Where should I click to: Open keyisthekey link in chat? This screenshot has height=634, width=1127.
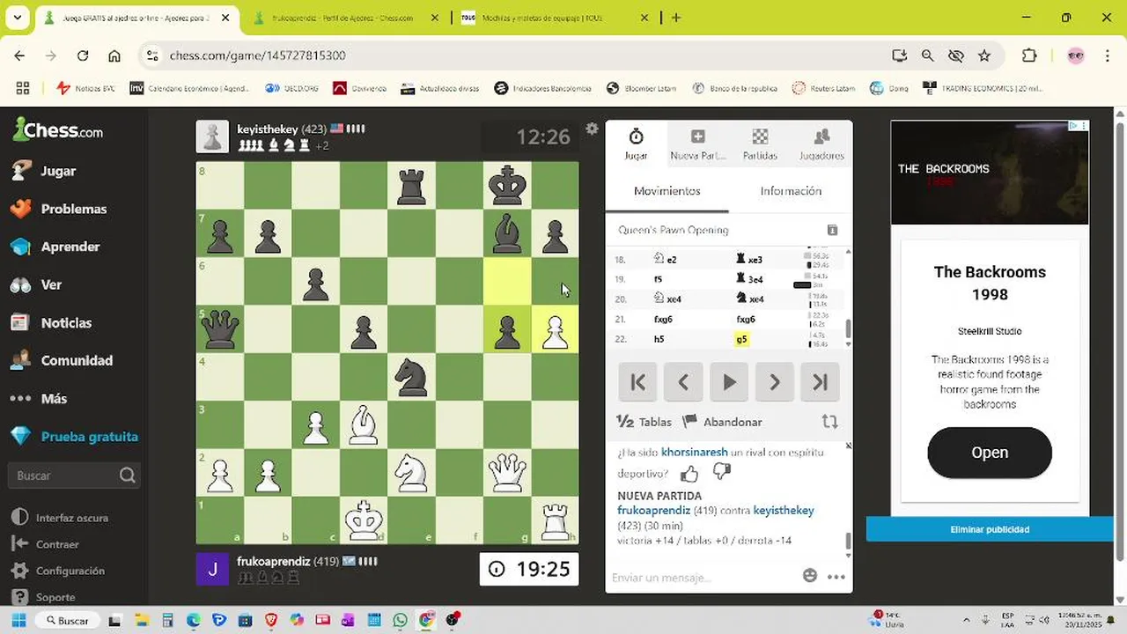click(784, 510)
